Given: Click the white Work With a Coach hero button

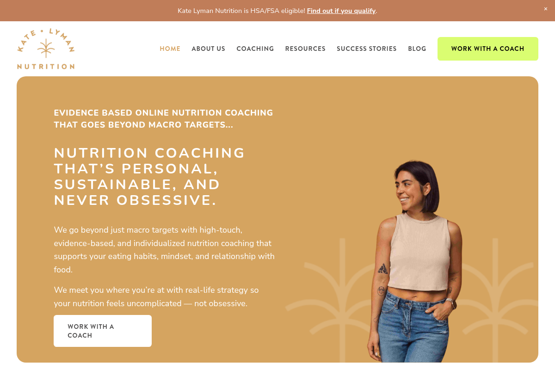Looking at the screenshot, I should click(103, 331).
